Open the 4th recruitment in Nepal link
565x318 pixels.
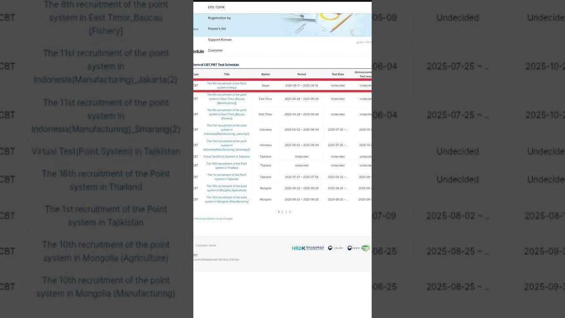tap(227, 86)
